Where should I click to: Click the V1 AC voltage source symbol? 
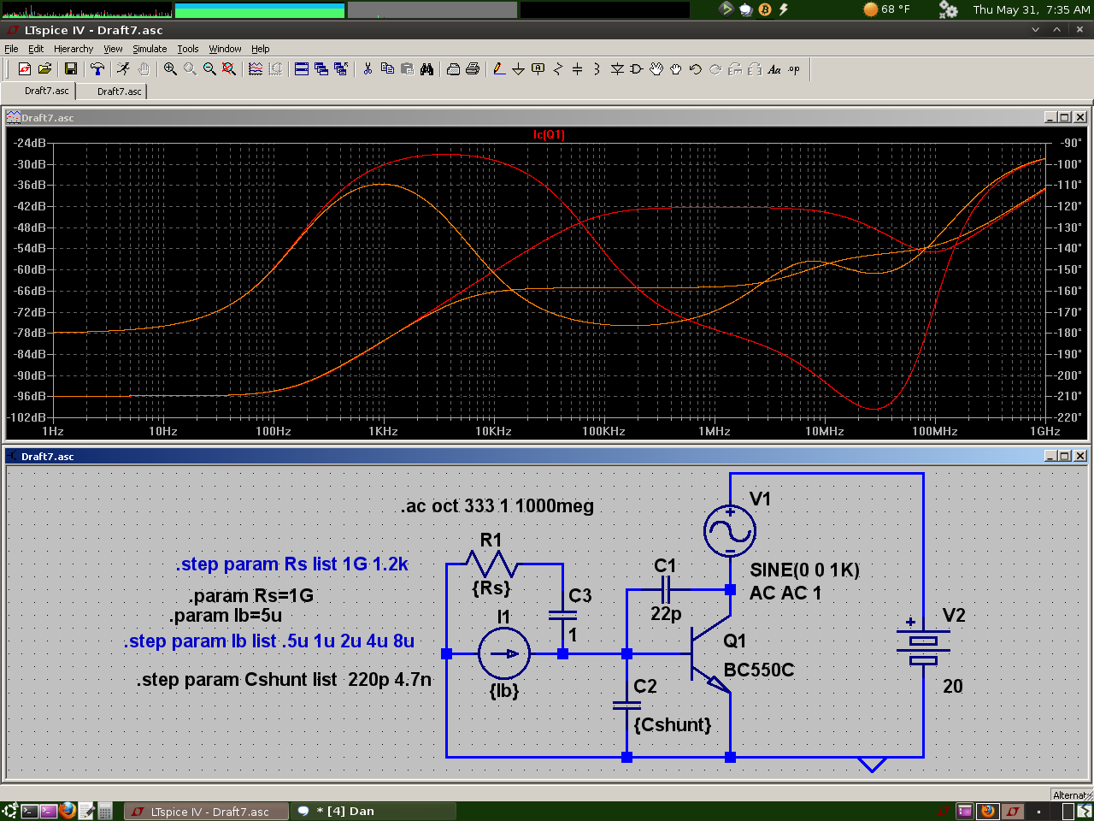coord(730,531)
